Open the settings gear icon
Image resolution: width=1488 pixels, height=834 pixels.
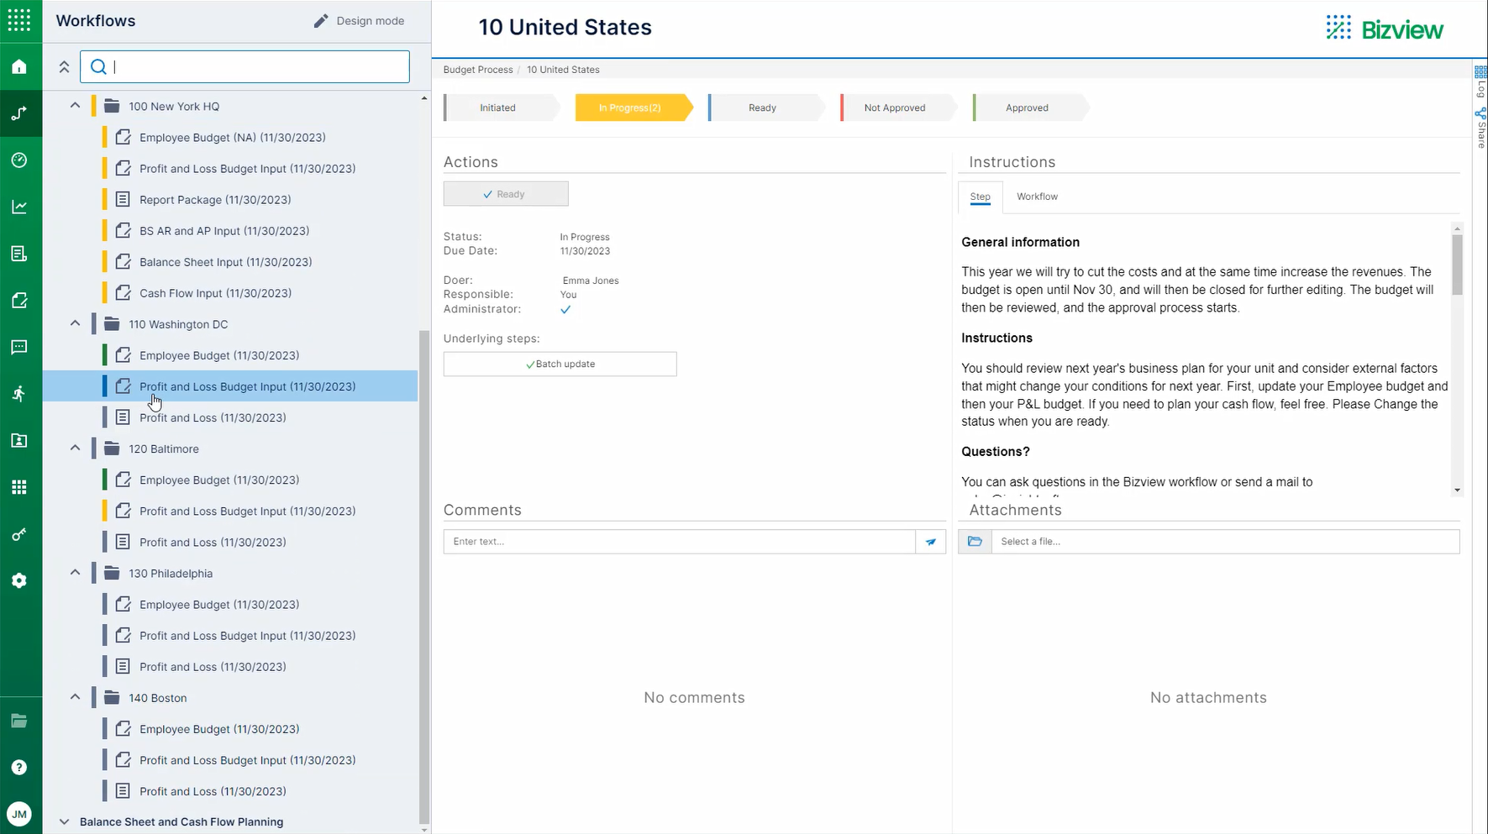tap(20, 580)
